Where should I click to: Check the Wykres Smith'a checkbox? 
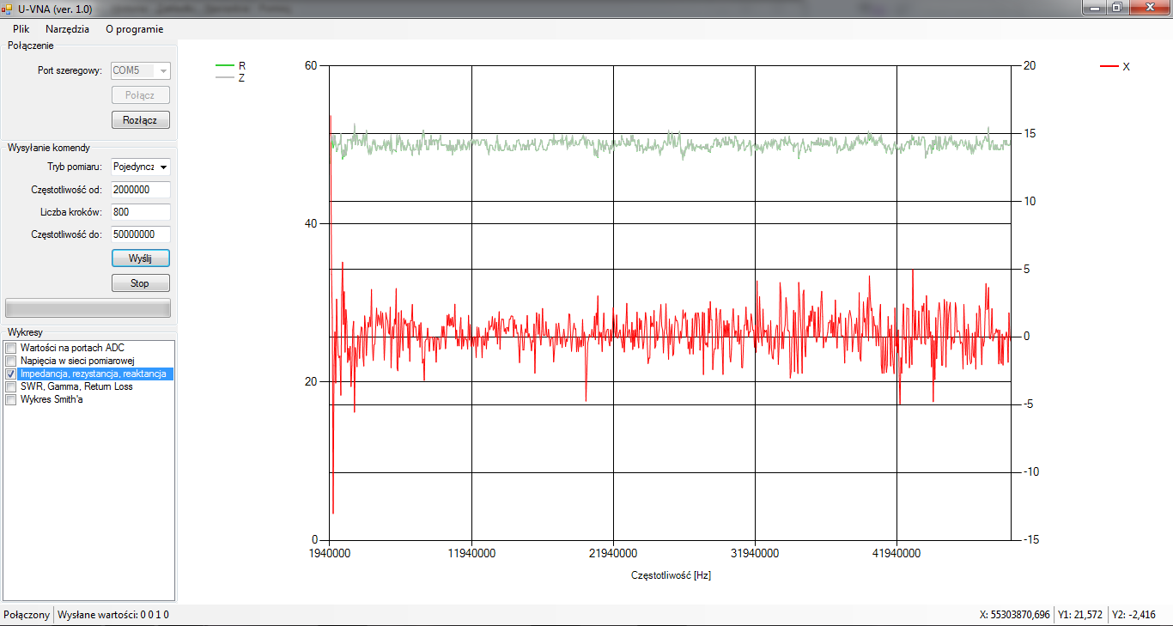coord(11,400)
